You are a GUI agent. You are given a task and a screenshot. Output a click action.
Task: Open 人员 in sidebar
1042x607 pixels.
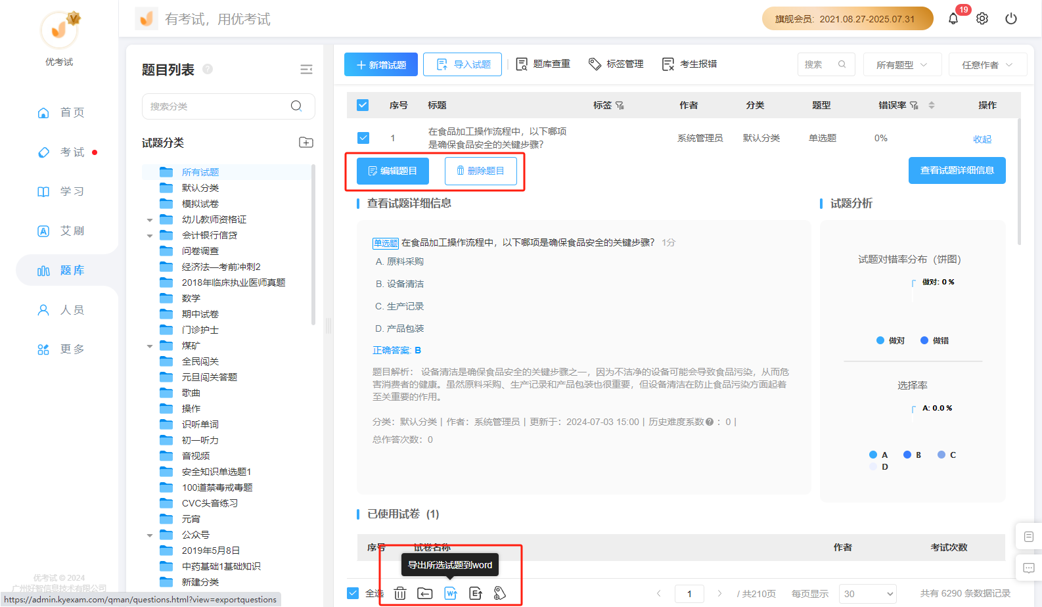tap(60, 309)
